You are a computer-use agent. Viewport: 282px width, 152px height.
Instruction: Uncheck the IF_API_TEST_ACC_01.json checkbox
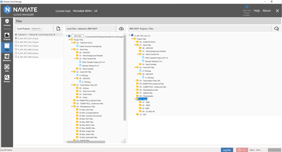coord(16,38)
